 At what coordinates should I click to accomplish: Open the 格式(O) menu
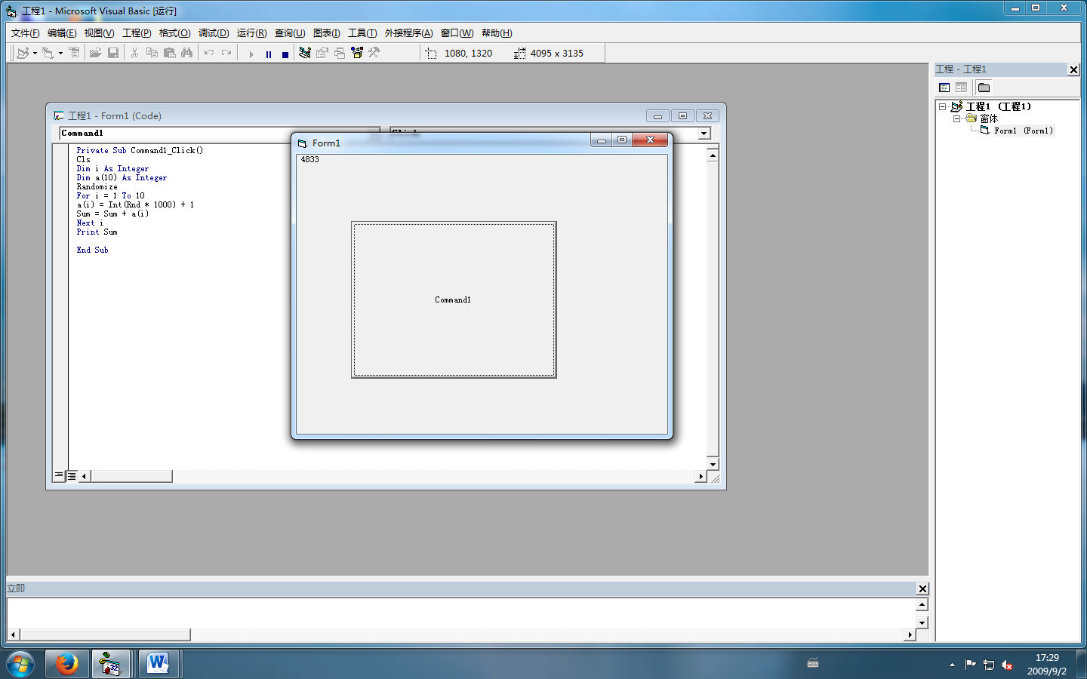(x=174, y=33)
